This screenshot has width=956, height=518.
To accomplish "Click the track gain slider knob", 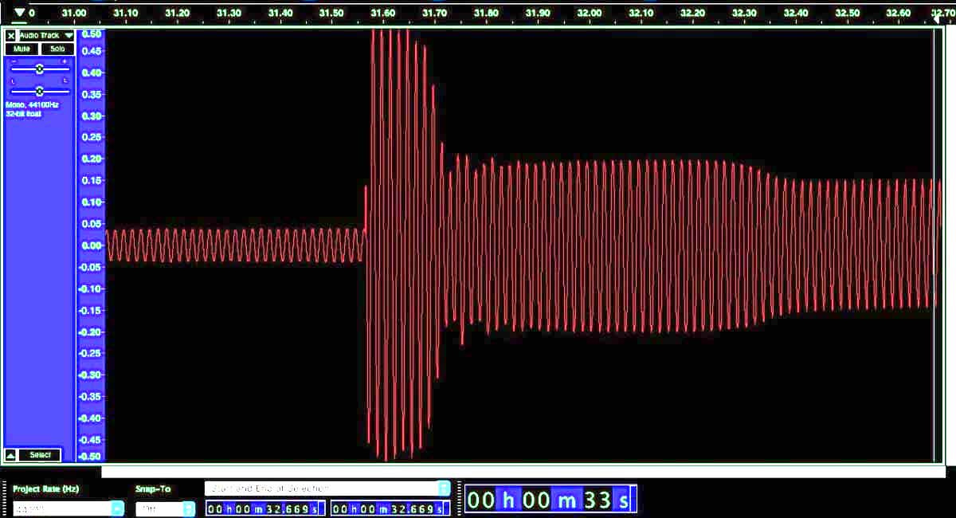I will (39, 69).
